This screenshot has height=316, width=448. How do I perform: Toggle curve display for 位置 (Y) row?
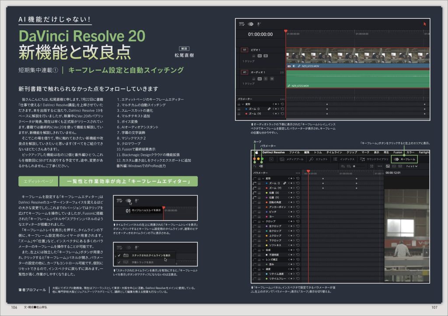pos(255,197)
